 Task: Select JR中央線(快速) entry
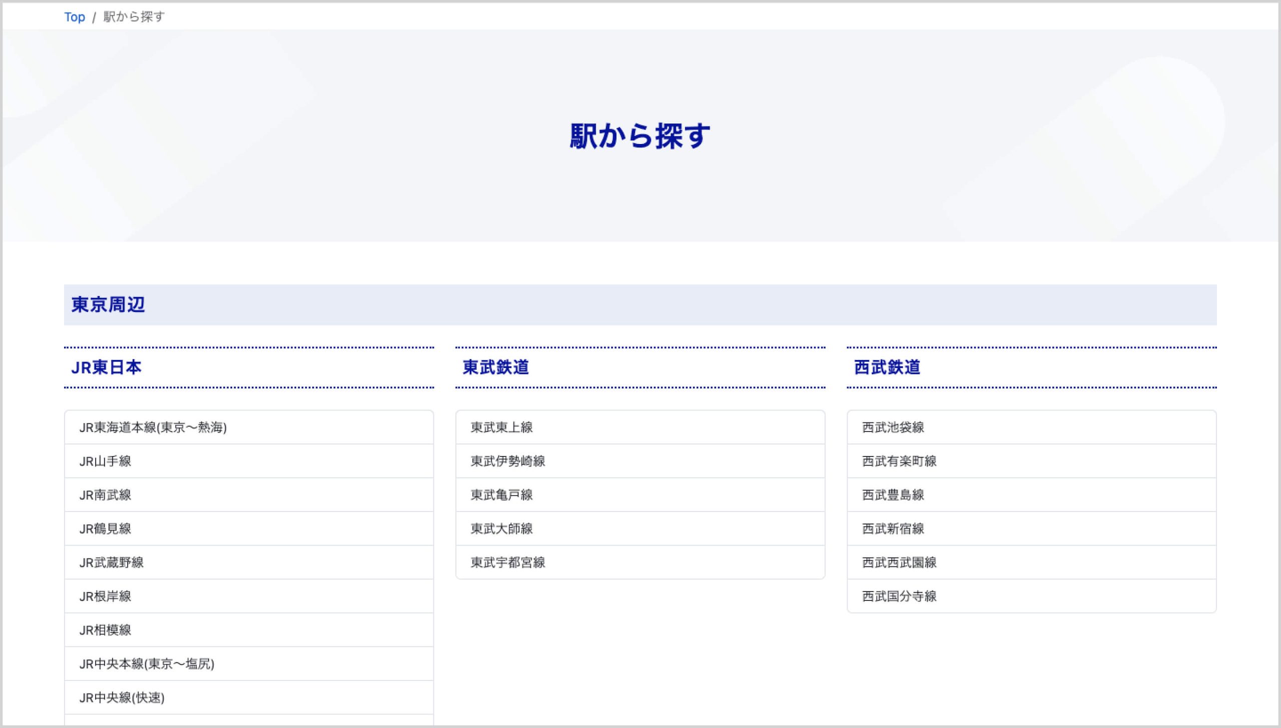(249, 697)
